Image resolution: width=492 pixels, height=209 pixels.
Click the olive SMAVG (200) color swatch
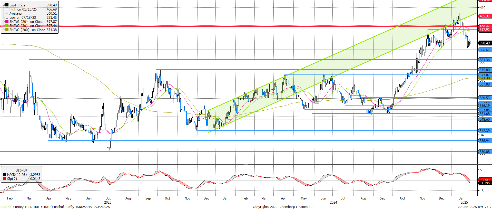7,30
